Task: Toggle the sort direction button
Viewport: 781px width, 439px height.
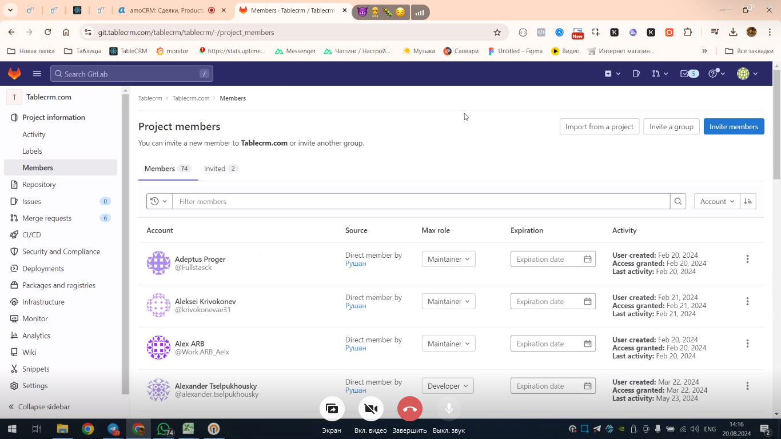Action: pyautogui.click(x=748, y=201)
